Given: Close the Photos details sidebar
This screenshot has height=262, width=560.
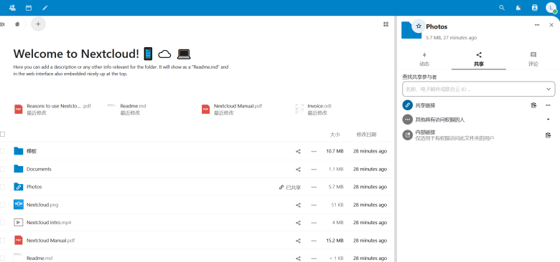Looking at the screenshot, I should coord(551,25).
